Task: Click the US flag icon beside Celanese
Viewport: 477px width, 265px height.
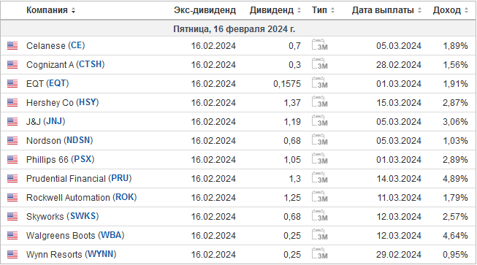Action: click(12, 46)
